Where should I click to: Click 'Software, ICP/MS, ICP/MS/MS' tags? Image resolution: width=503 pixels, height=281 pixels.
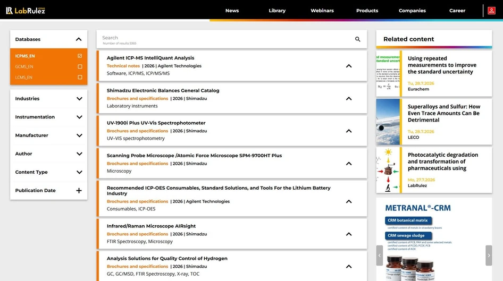point(138,73)
